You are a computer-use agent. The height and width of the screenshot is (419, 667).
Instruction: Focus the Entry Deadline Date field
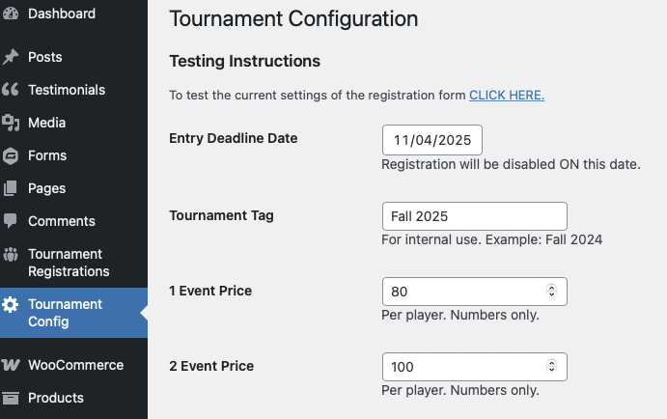pos(431,140)
